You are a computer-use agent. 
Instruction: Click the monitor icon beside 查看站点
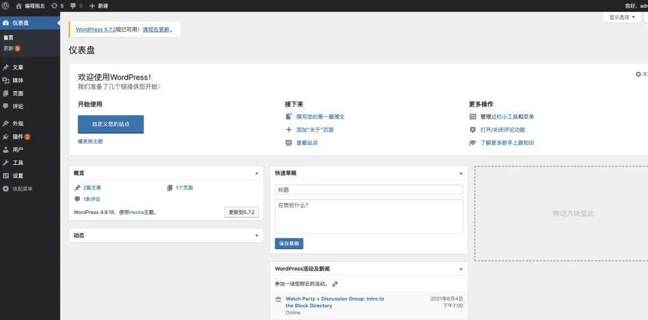tap(289, 143)
